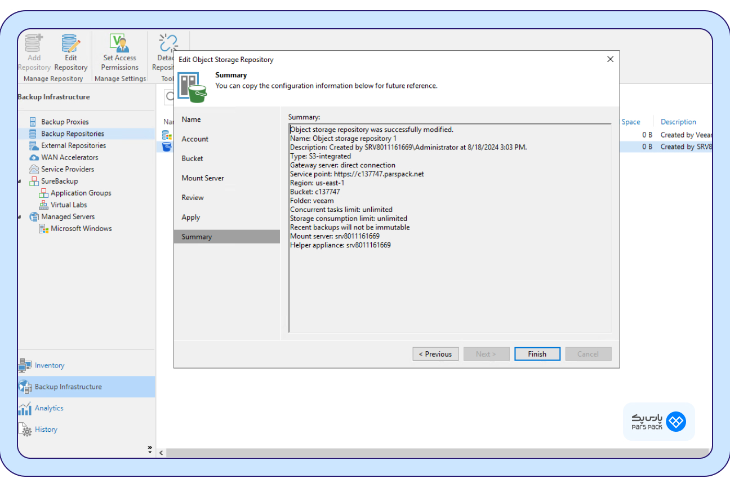The width and height of the screenshot is (730, 487).
Task: Go to the Mount Server wizard step
Action: (x=227, y=178)
